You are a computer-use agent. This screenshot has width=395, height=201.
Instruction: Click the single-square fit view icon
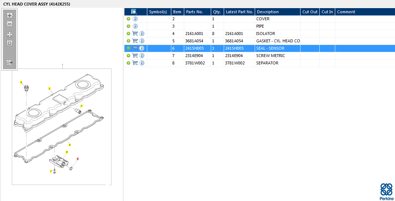(x=10, y=43)
